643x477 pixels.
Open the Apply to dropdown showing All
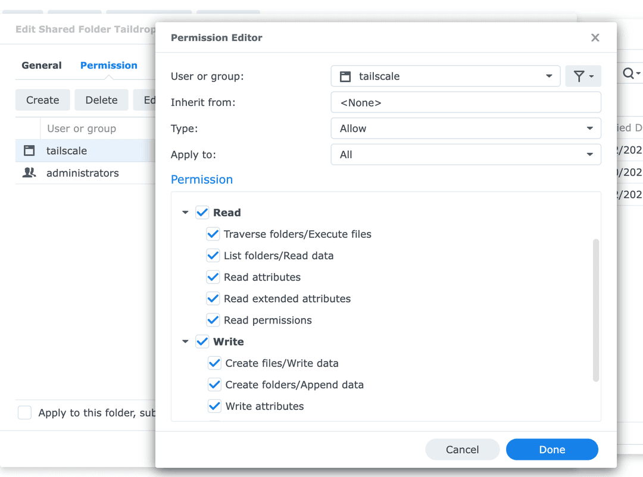pyautogui.click(x=589, y=154)
